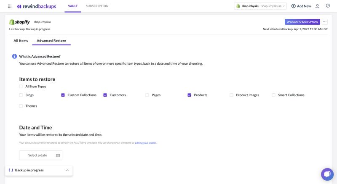Viewport: 337px width, 184px height.
Task: Open the shop.ichyaku store selector dropdown
Action: [260, 6]
